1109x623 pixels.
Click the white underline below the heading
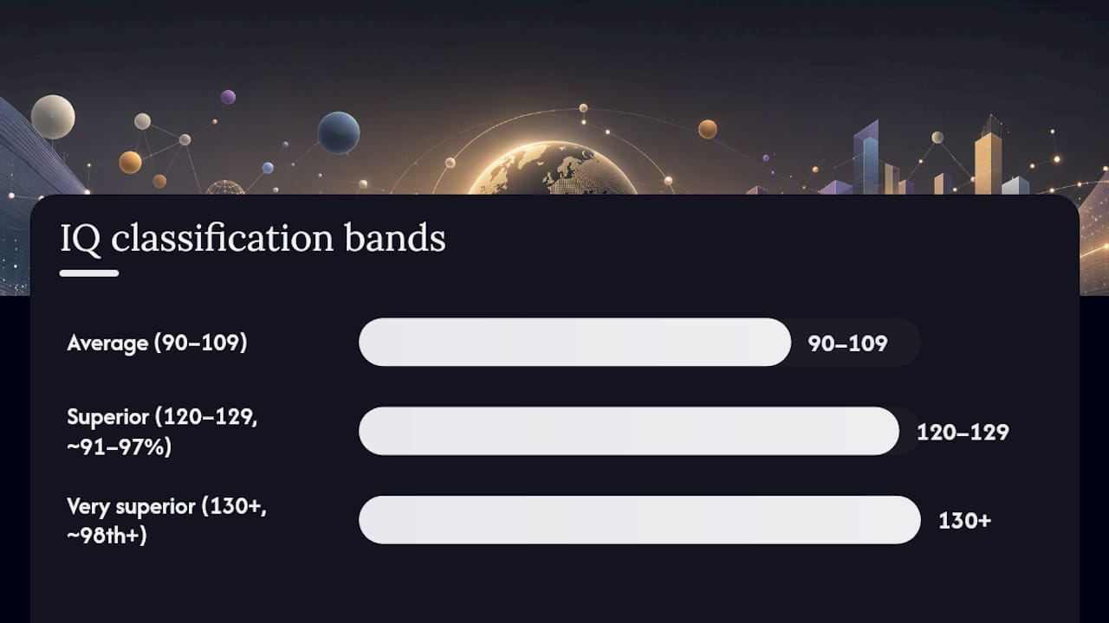click(x=89, y=273)
